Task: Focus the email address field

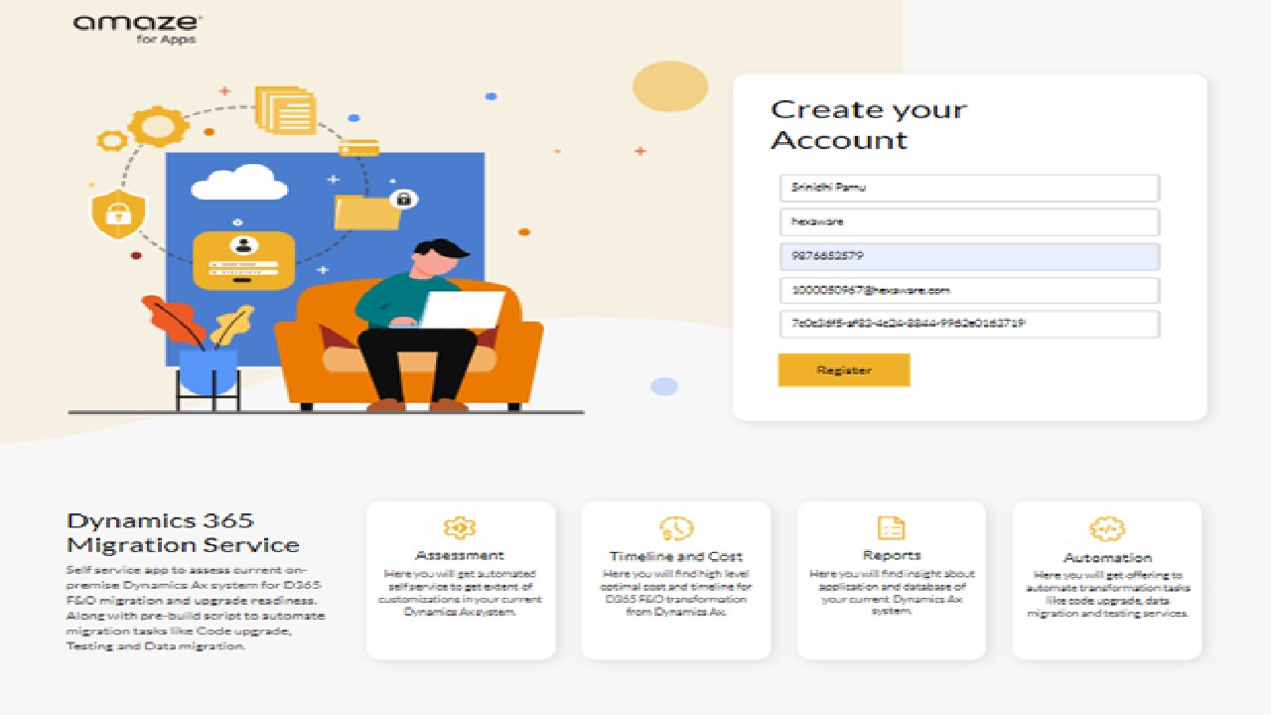Action: pyautogui.click(x=969, y=291)
